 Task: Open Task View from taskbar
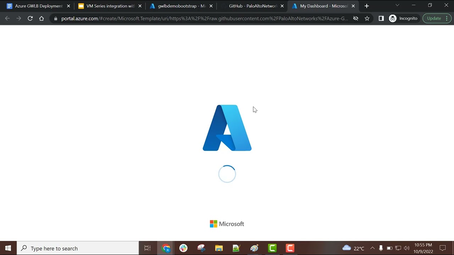coord(147,248)
